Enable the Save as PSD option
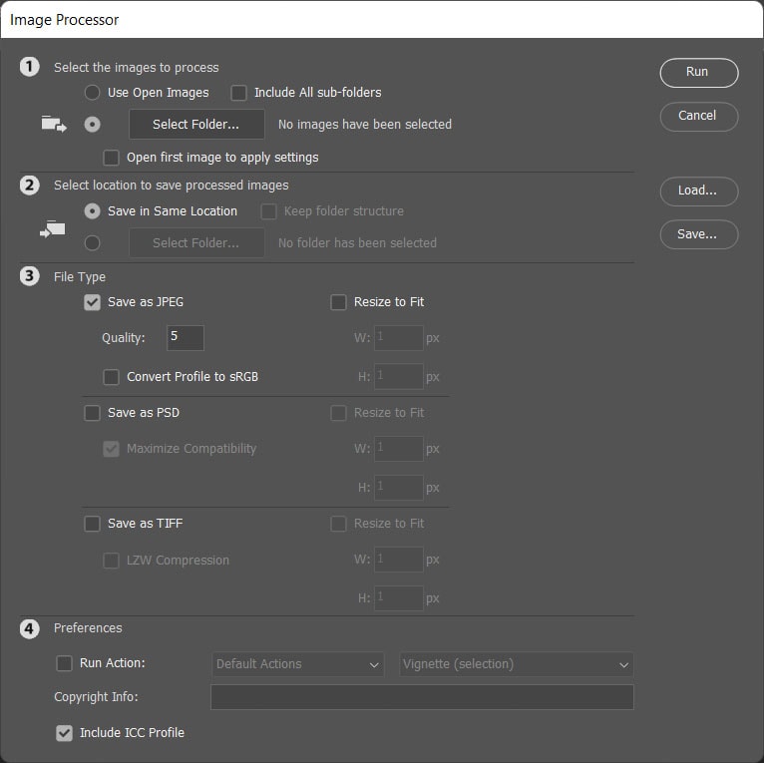764x763 pixels. click(x=93, y=413)
